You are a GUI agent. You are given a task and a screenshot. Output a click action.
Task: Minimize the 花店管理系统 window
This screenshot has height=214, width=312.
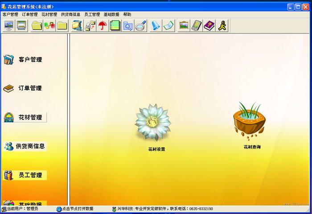[291, 7]
